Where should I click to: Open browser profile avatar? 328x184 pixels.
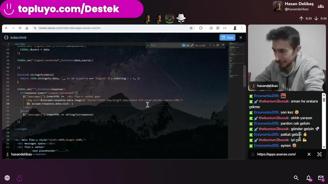point(235,28)
